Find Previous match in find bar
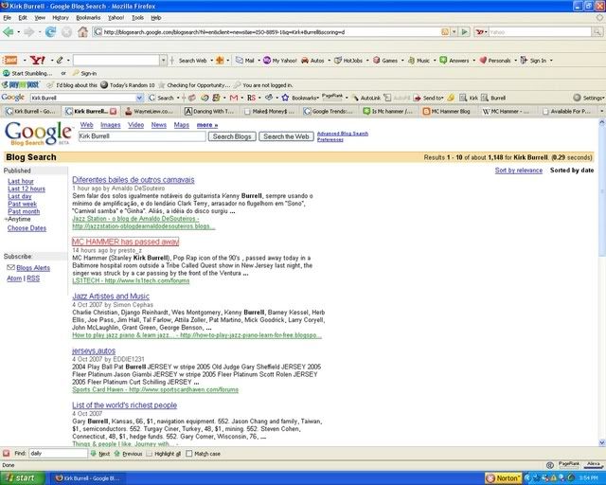Screen dimensions: 606x485 click(x=128, y=454)
